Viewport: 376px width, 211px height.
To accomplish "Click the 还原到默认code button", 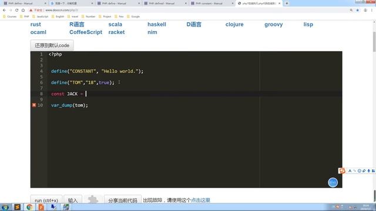I will (52, 45).
